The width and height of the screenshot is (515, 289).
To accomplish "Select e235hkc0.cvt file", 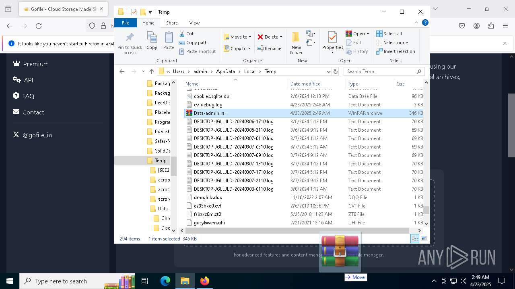I will 304,206.
